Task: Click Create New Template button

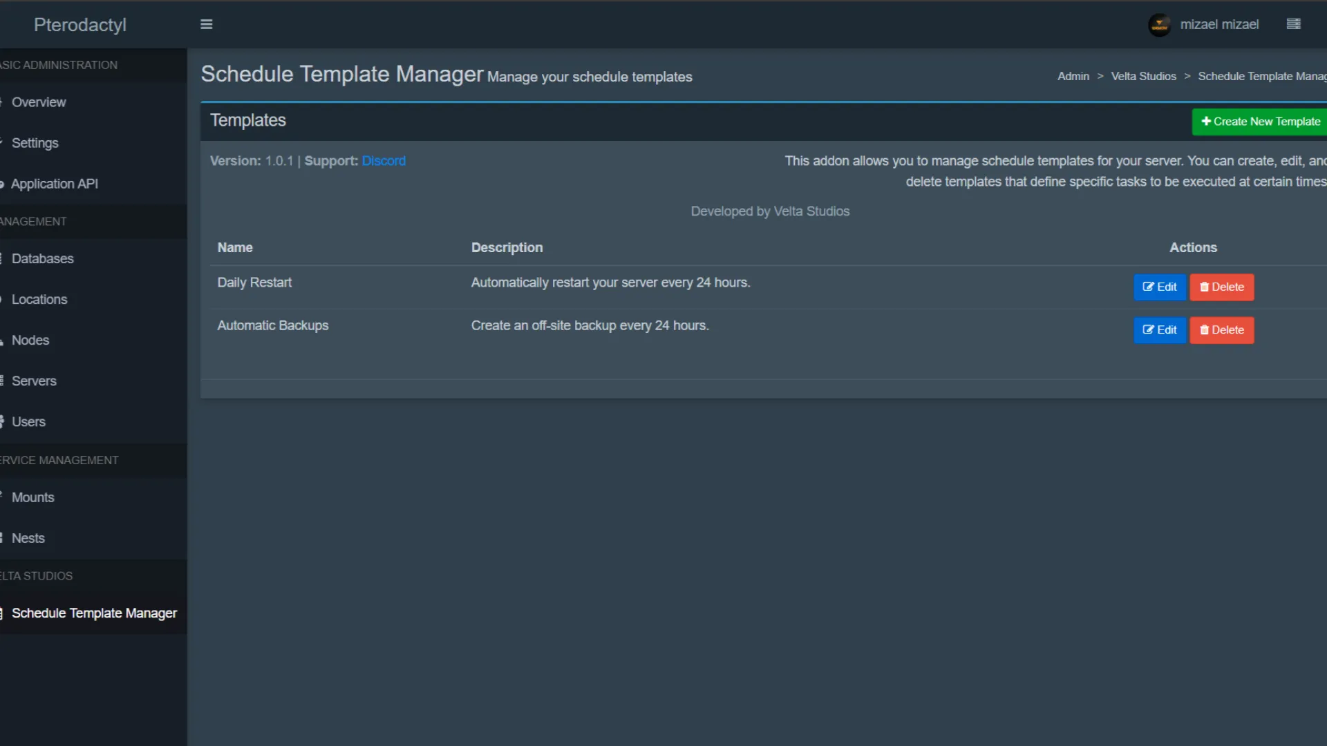Action: click(1260, 122)
